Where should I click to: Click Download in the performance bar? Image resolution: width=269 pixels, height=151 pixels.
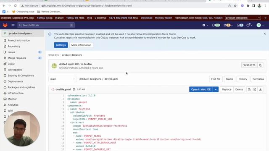point(147,18)
